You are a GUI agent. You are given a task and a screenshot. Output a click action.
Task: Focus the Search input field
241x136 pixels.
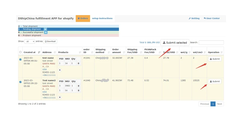click(x=211, y=43)
